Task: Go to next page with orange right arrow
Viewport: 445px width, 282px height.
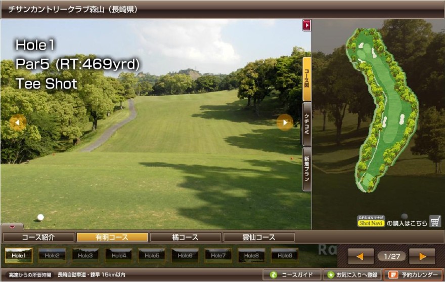Action: [422, 256]
